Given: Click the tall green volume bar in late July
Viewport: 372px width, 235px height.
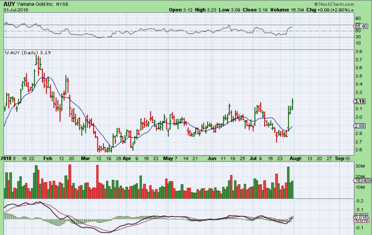Looking at the screenshot, I should coord(288,182).
